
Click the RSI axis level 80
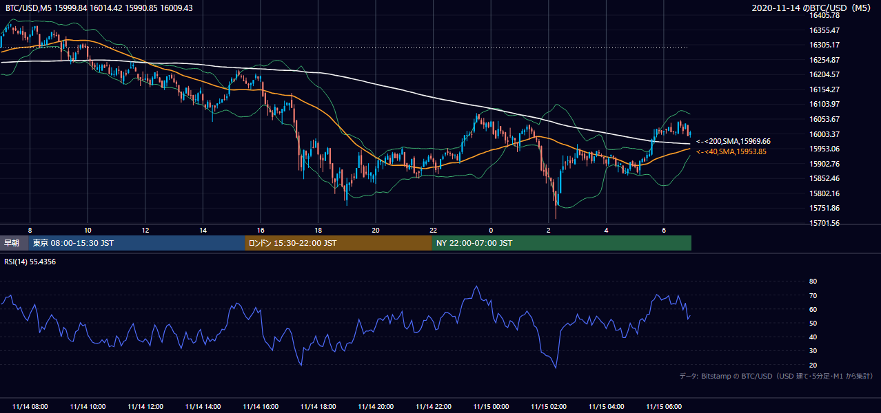tap(813, 282)
